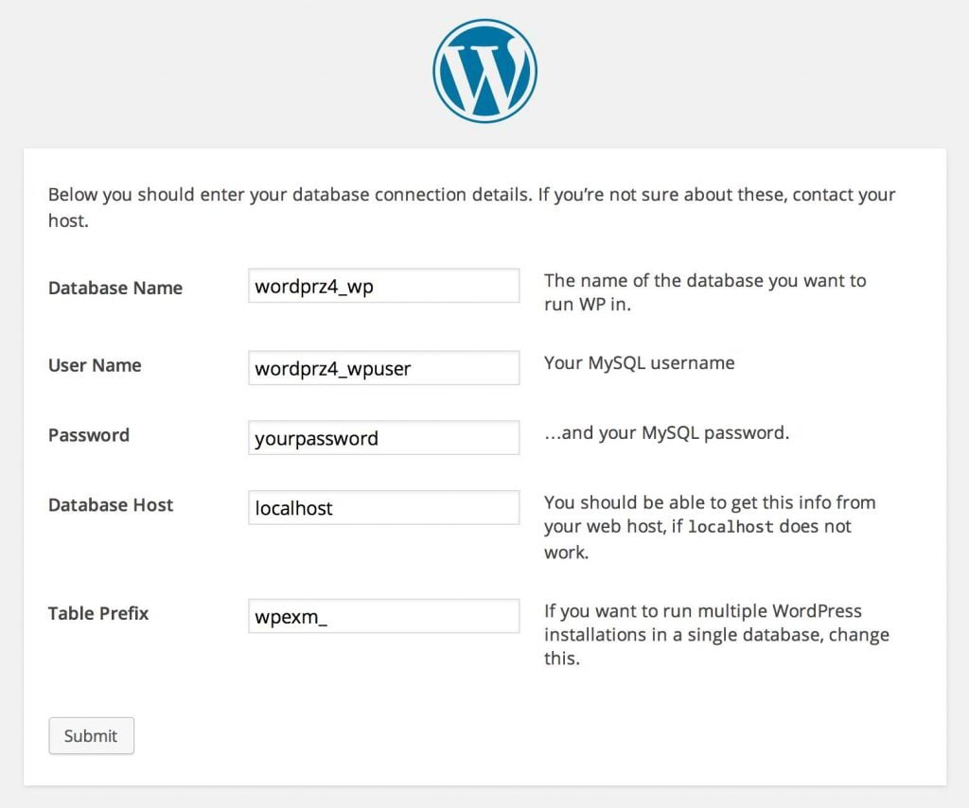Click the WordPress logo at the top
969x808 pixels.
click(484, 71)
